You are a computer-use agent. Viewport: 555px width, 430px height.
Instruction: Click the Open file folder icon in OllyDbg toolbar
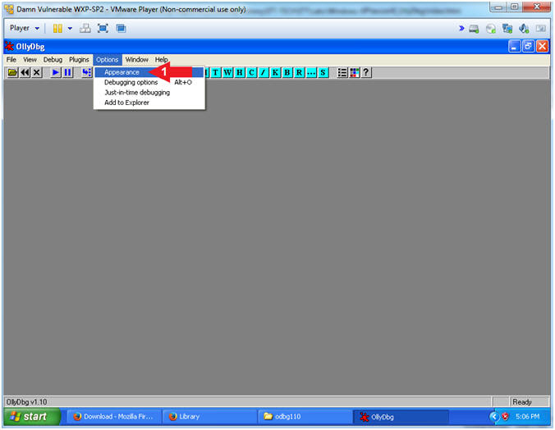click(12, 72)
